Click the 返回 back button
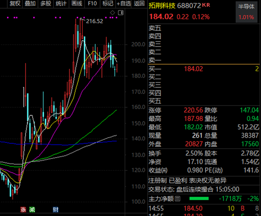The width and height of the screenshot is (261, 216). pos(139,3)
